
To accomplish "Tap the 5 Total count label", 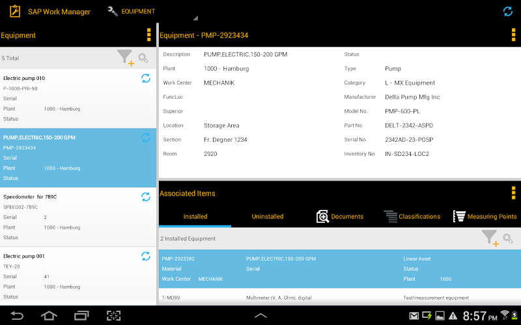I will (x=10, y=58).
